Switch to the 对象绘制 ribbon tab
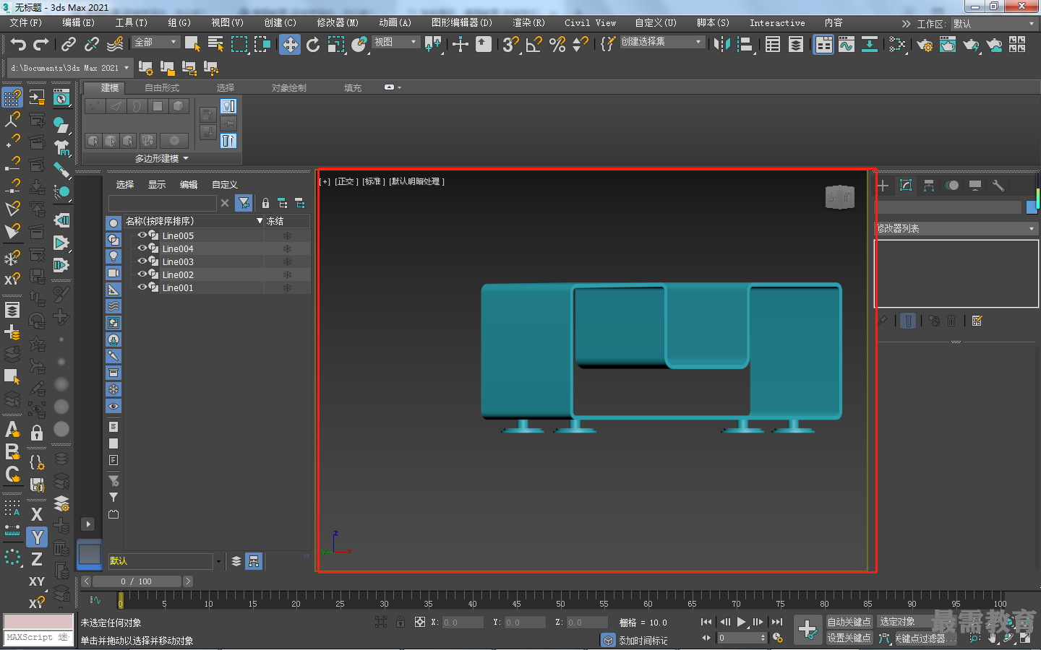Viewport: 1041px width, 650px height. [x=289, y=88]
